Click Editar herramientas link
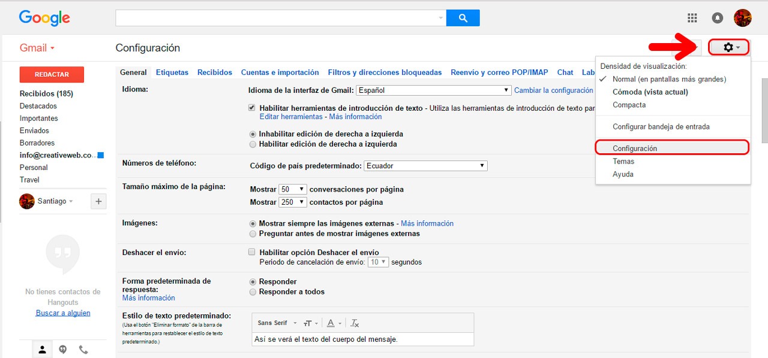The width and height of the screenshot is (768, 358). [291, 117]
